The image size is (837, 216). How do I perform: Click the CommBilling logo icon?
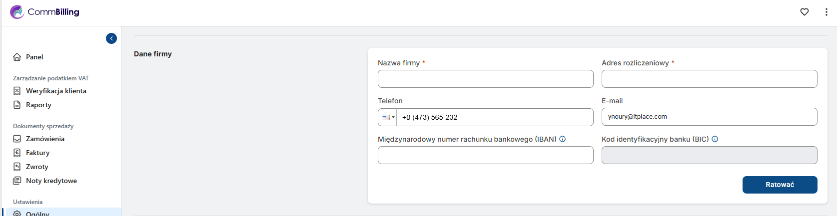coord(17,12)
